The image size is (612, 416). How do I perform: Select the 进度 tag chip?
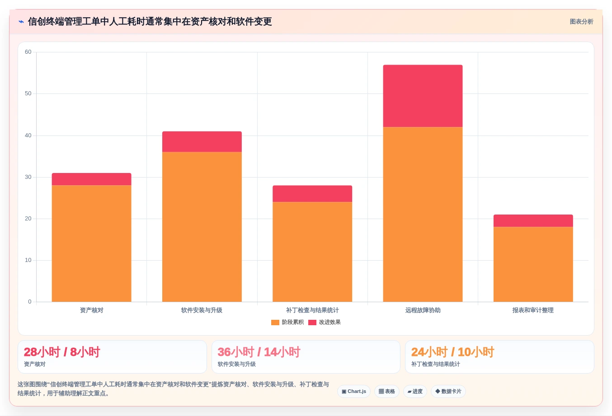click(x=415, y=391)
